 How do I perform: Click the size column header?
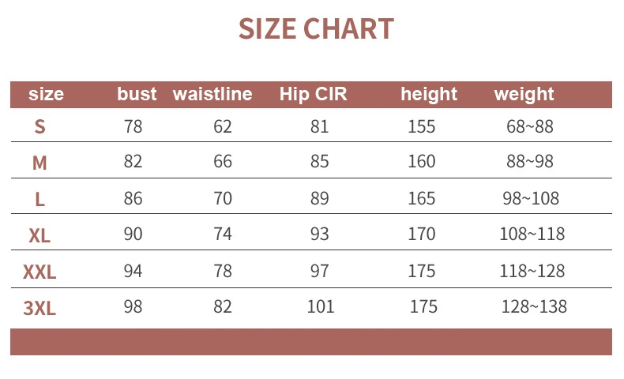point(46,95)
